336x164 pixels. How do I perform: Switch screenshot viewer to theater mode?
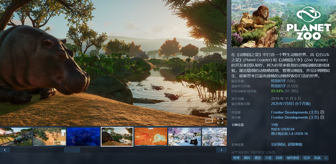209,121
